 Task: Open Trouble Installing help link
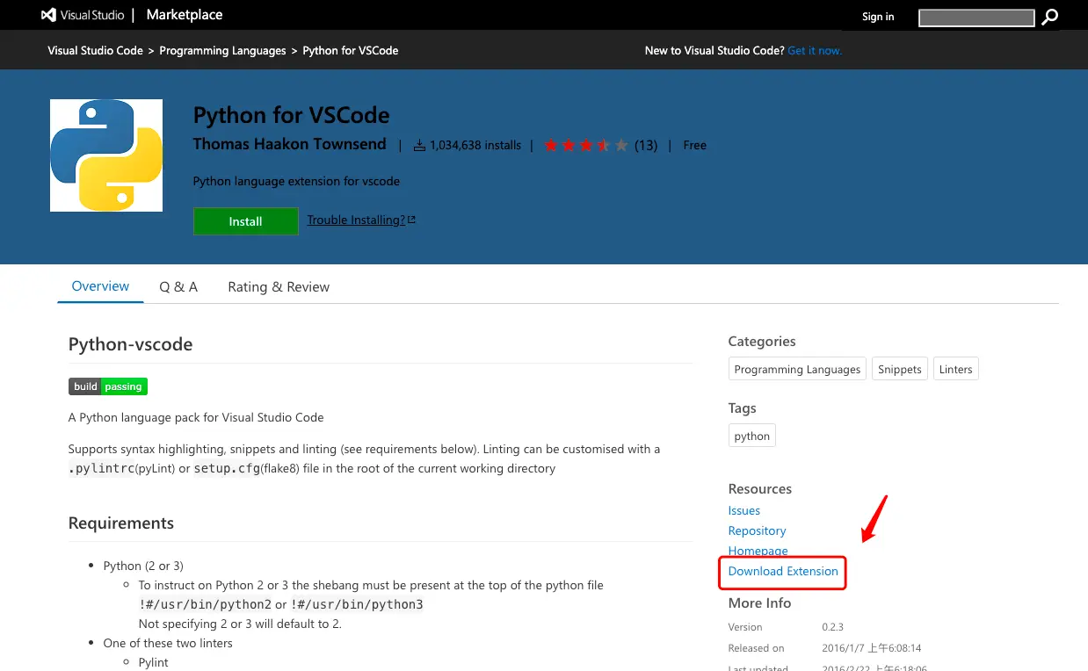tap(361, 220)
